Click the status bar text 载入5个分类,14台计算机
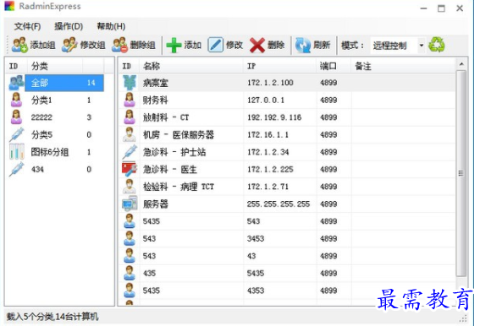 pyautogui.click(x=52, y=317)
